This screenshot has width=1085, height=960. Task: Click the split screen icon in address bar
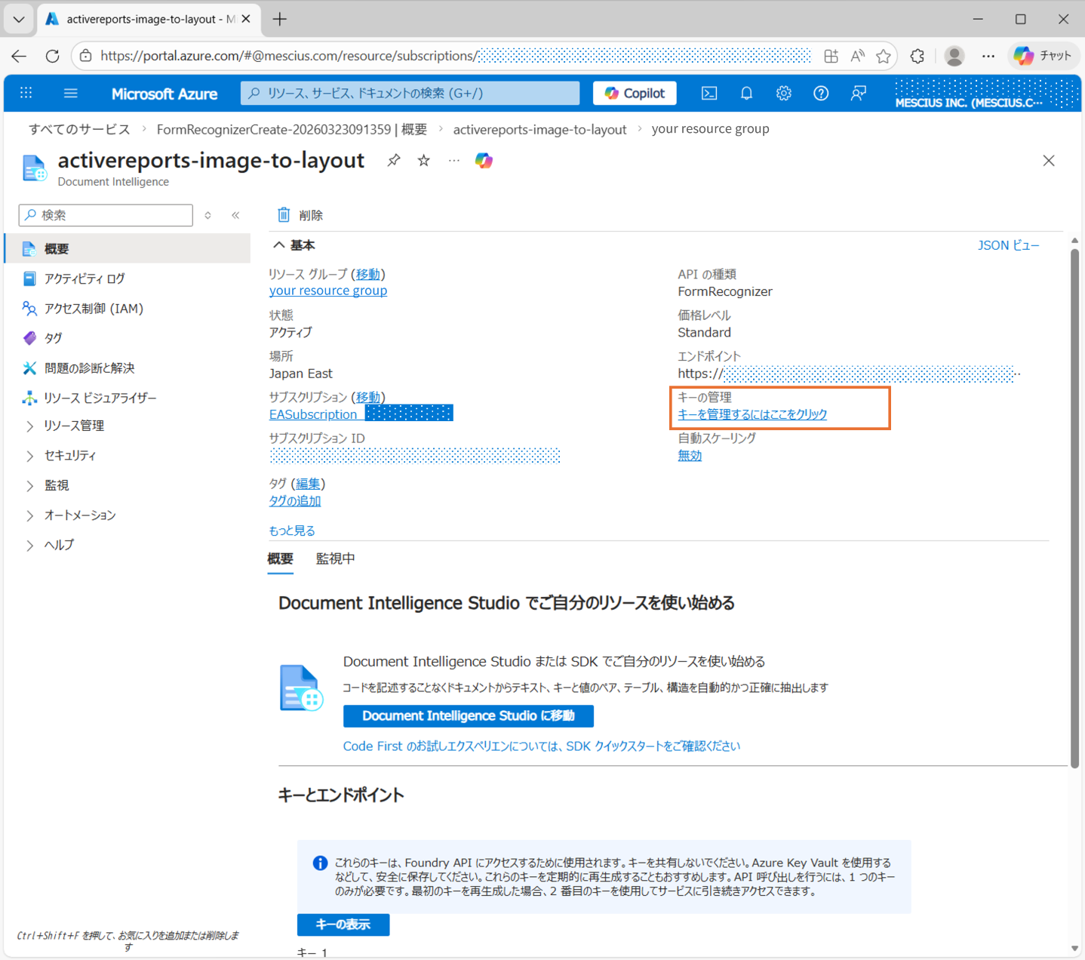(831, 56)
